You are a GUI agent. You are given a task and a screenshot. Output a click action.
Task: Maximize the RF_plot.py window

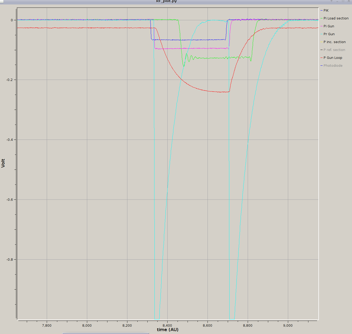point(343,1)
